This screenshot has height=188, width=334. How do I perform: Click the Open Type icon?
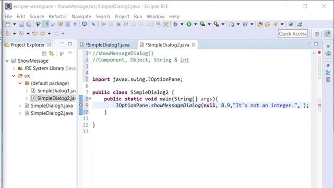click(x=260, y=25)
